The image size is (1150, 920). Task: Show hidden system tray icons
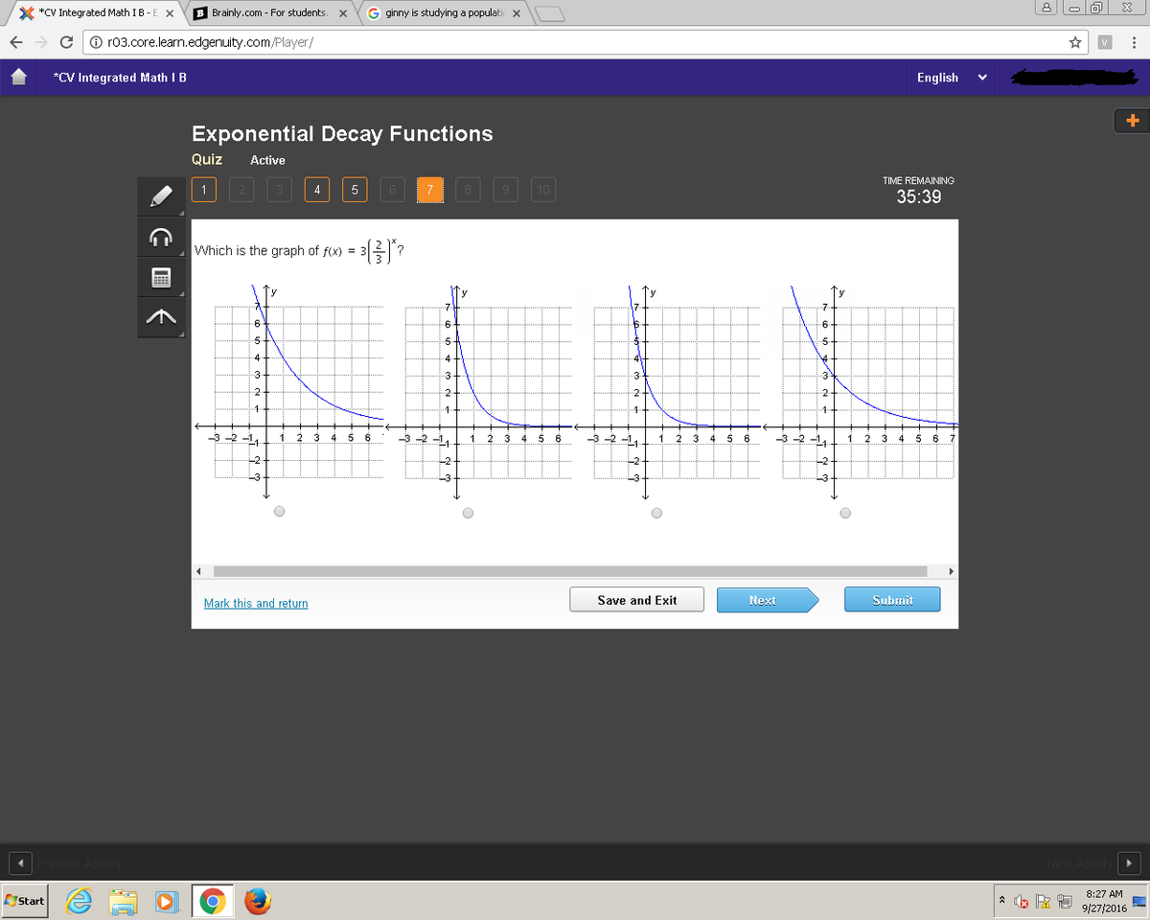(1001, 900)
